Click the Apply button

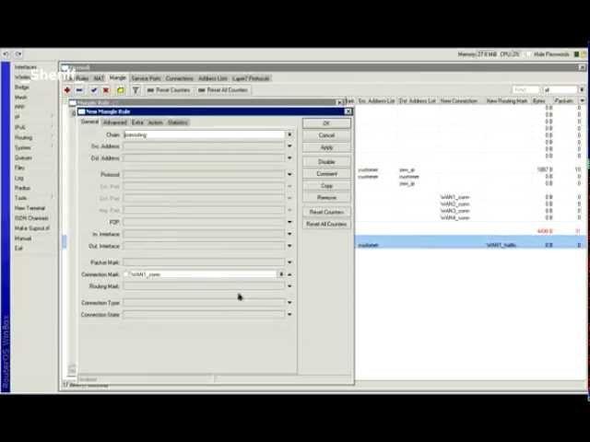(x=326, y=147)
